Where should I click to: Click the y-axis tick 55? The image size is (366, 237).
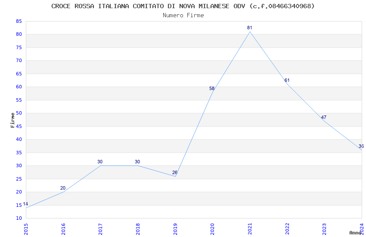pos(19,100)
